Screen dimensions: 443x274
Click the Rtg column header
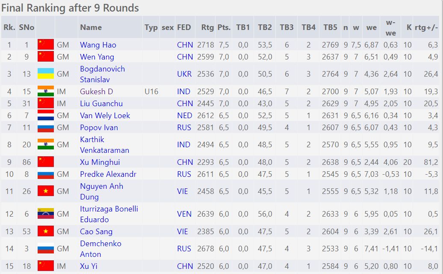coord(207,27)
